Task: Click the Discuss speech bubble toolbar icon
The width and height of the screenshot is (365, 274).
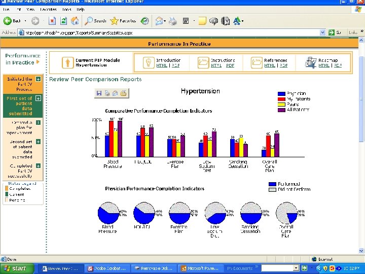Action: pyautogui.click(x=213, y=21)
